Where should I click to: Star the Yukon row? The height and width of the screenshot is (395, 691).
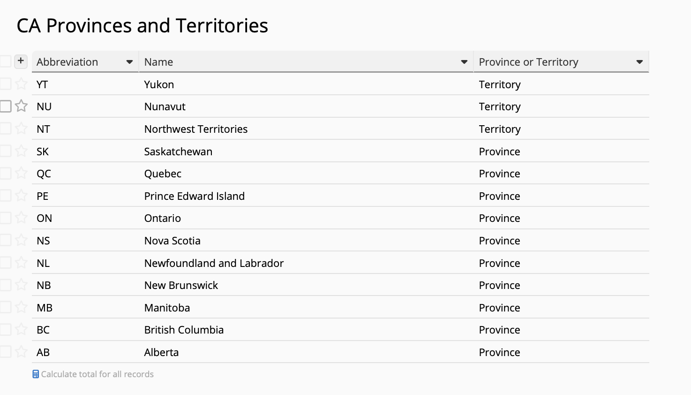coord(21,84)
